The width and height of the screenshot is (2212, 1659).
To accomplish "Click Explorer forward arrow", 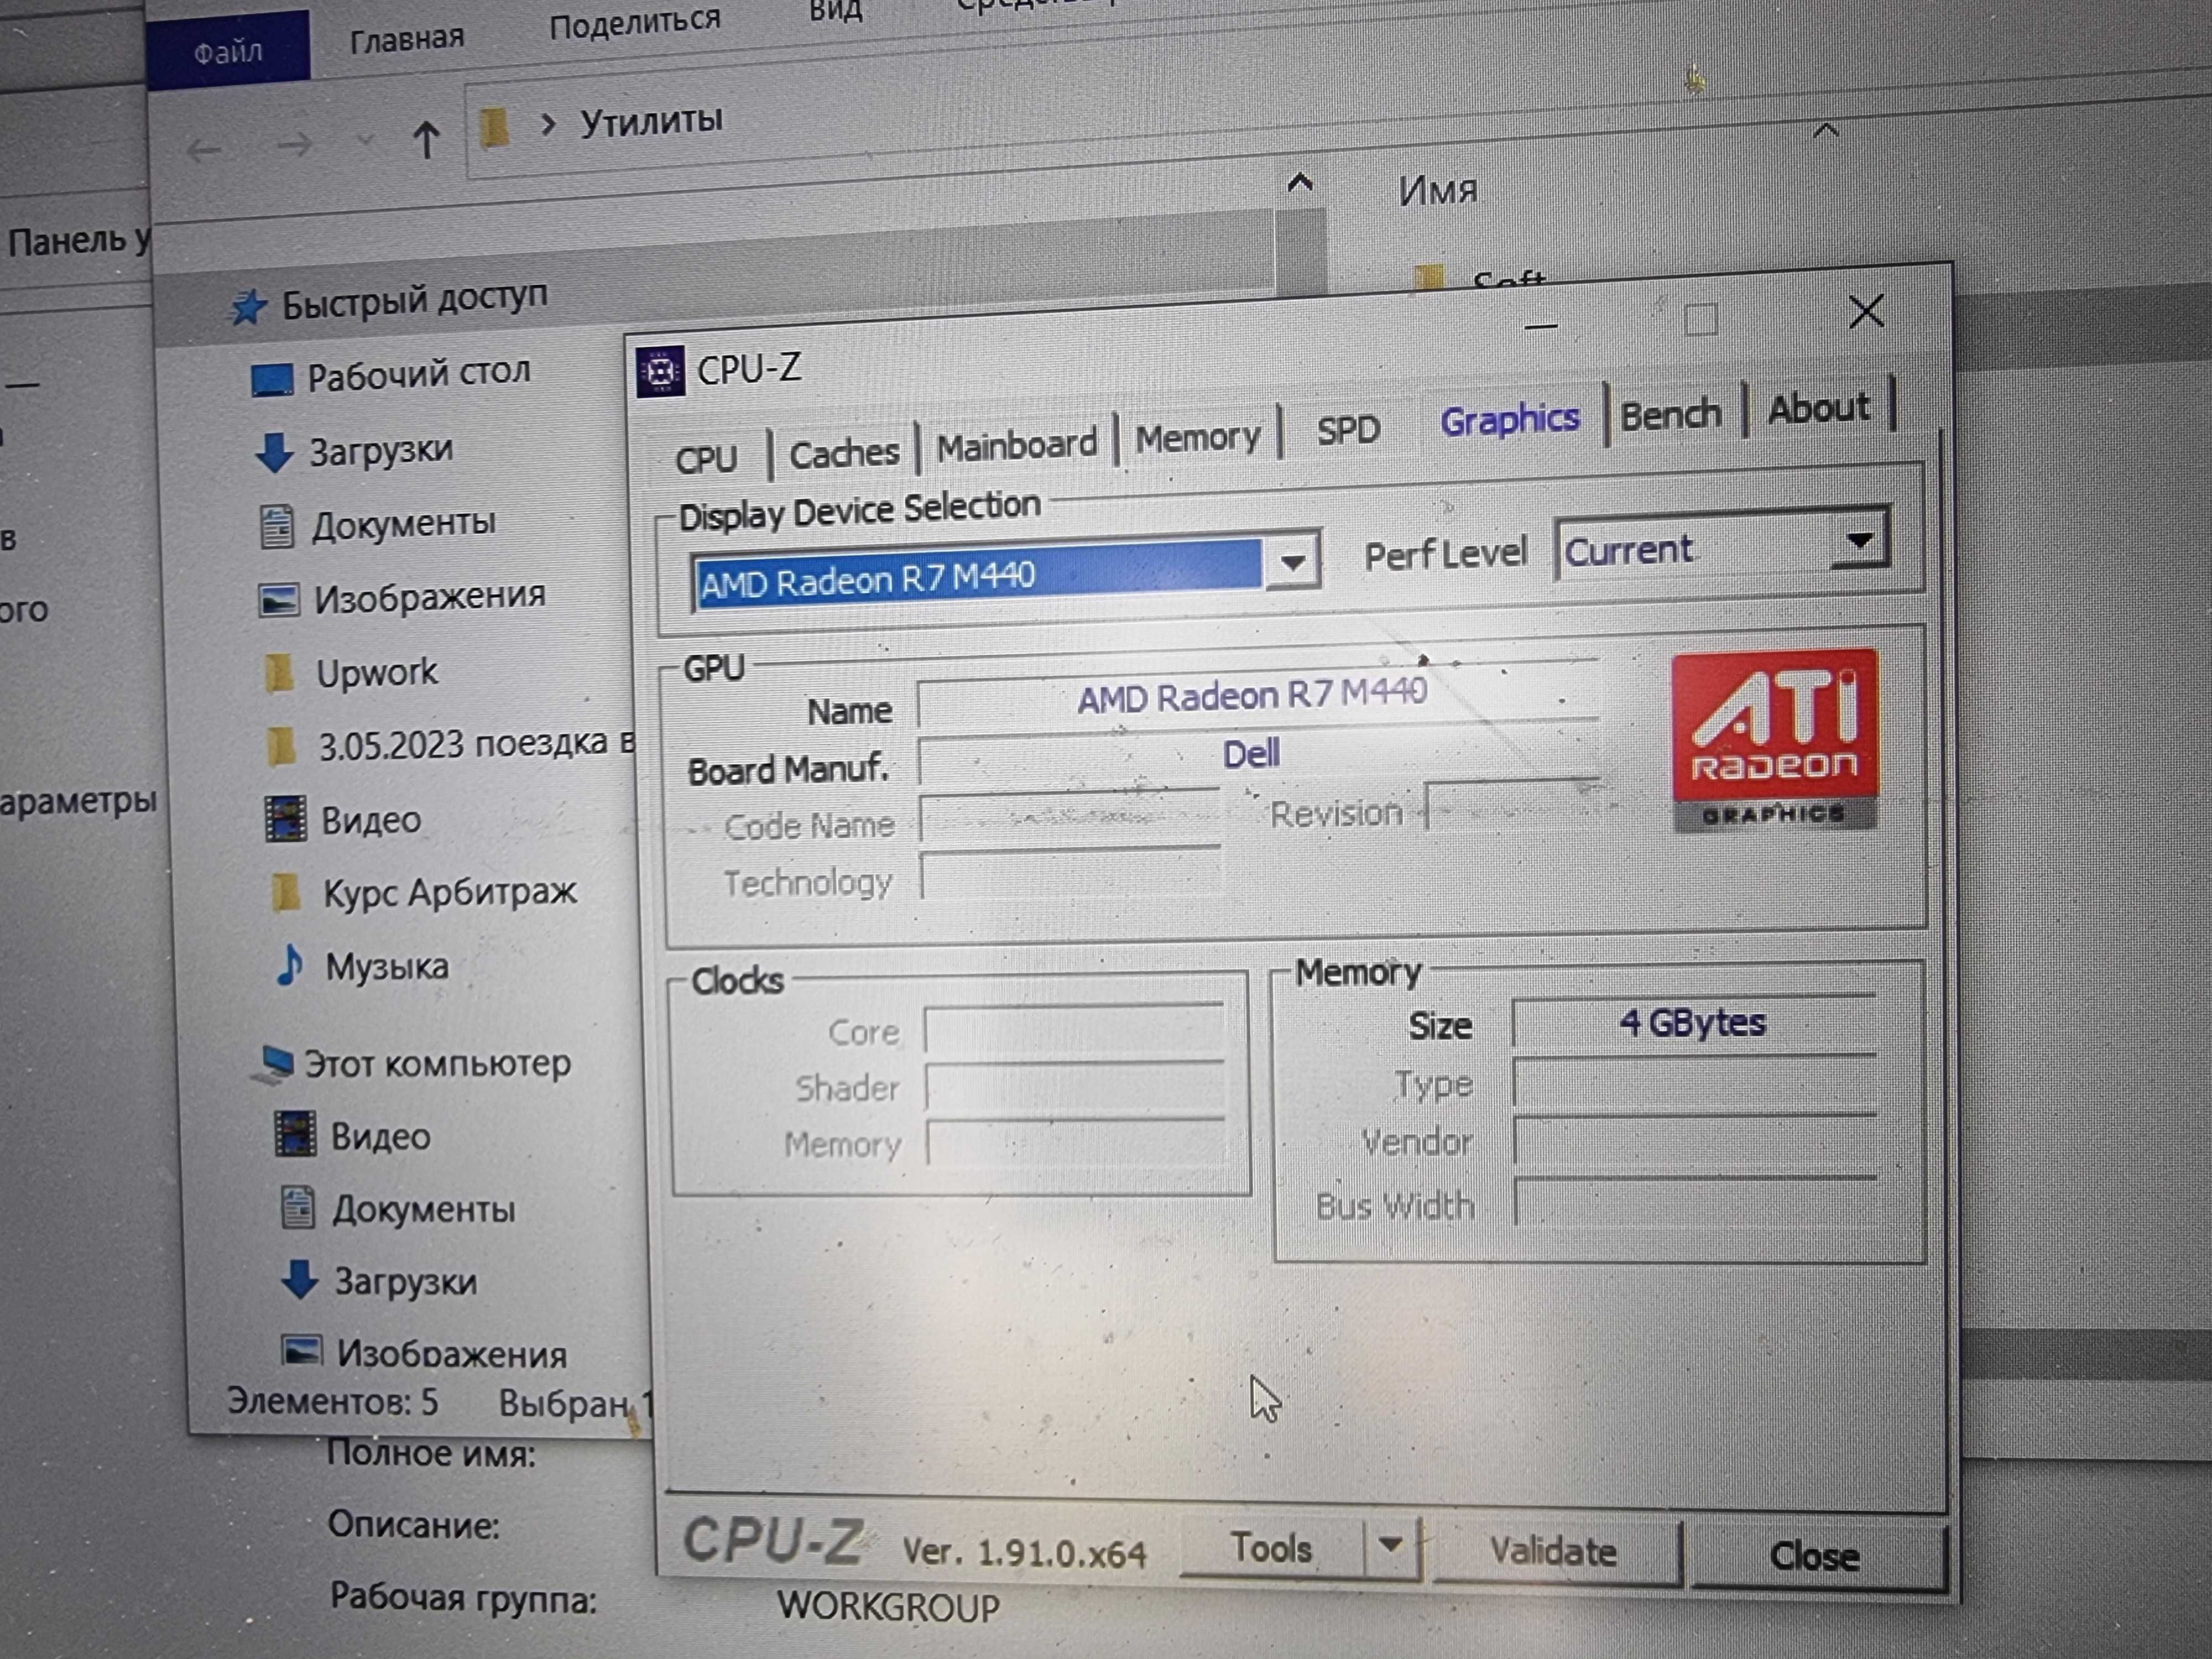I will [294, 146].
